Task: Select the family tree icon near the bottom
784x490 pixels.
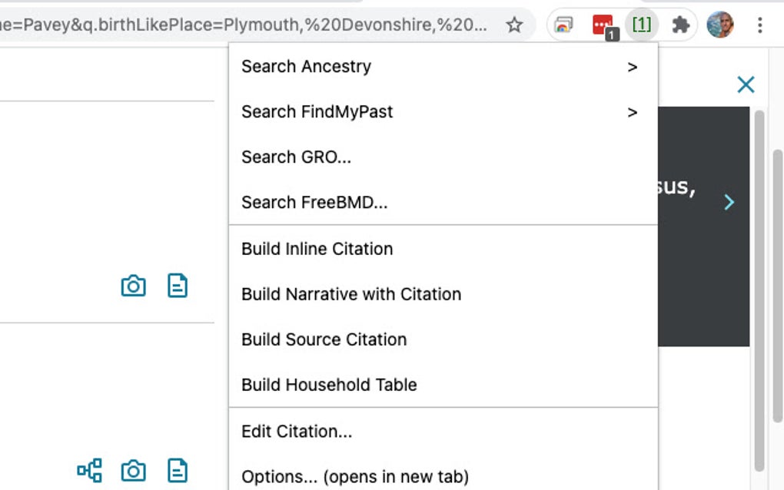Action: tap(90, 469)
